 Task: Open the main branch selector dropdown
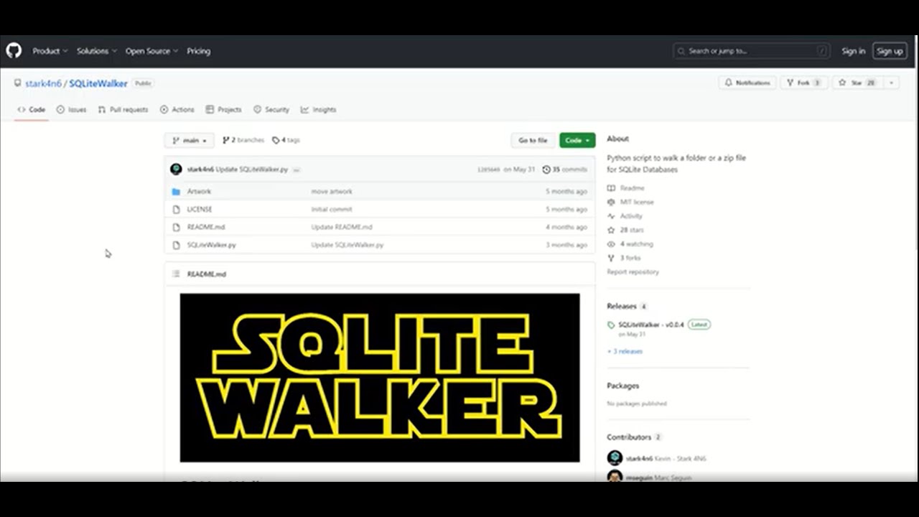point(190,141)
